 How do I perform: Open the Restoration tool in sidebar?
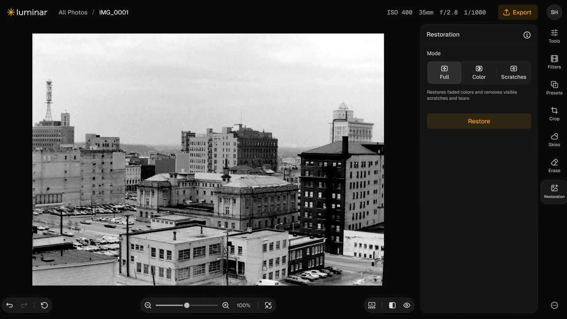point(554,192)
